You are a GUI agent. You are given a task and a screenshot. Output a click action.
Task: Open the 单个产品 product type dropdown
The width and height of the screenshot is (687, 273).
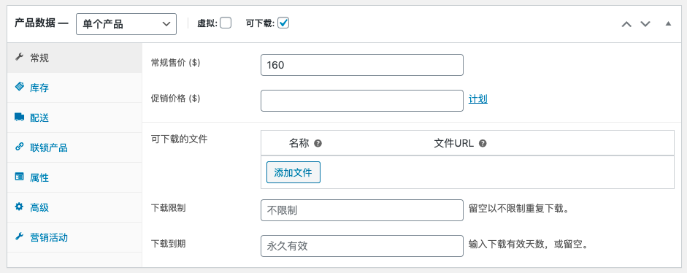click(126, 24)
